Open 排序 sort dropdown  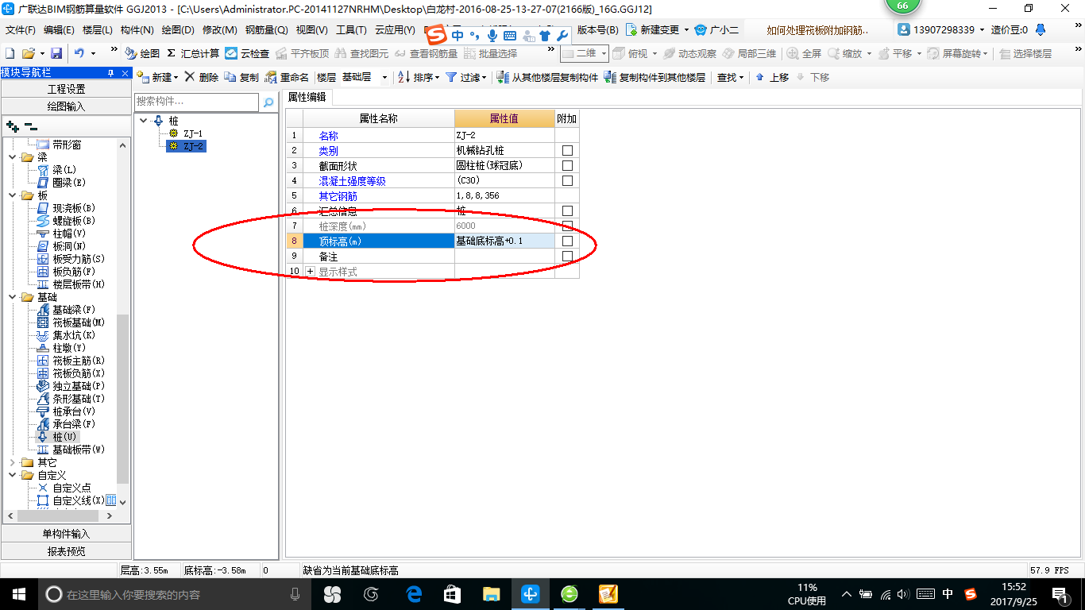[x=418, y=77]
